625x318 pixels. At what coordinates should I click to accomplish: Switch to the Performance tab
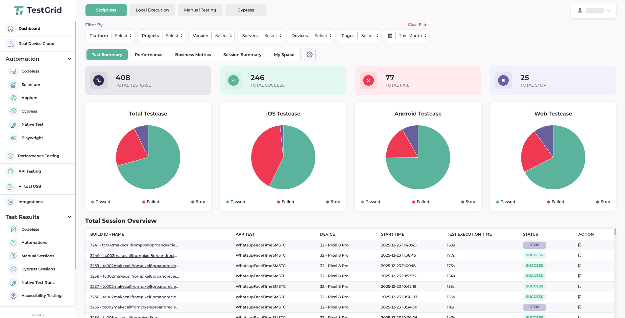[149, 55]
